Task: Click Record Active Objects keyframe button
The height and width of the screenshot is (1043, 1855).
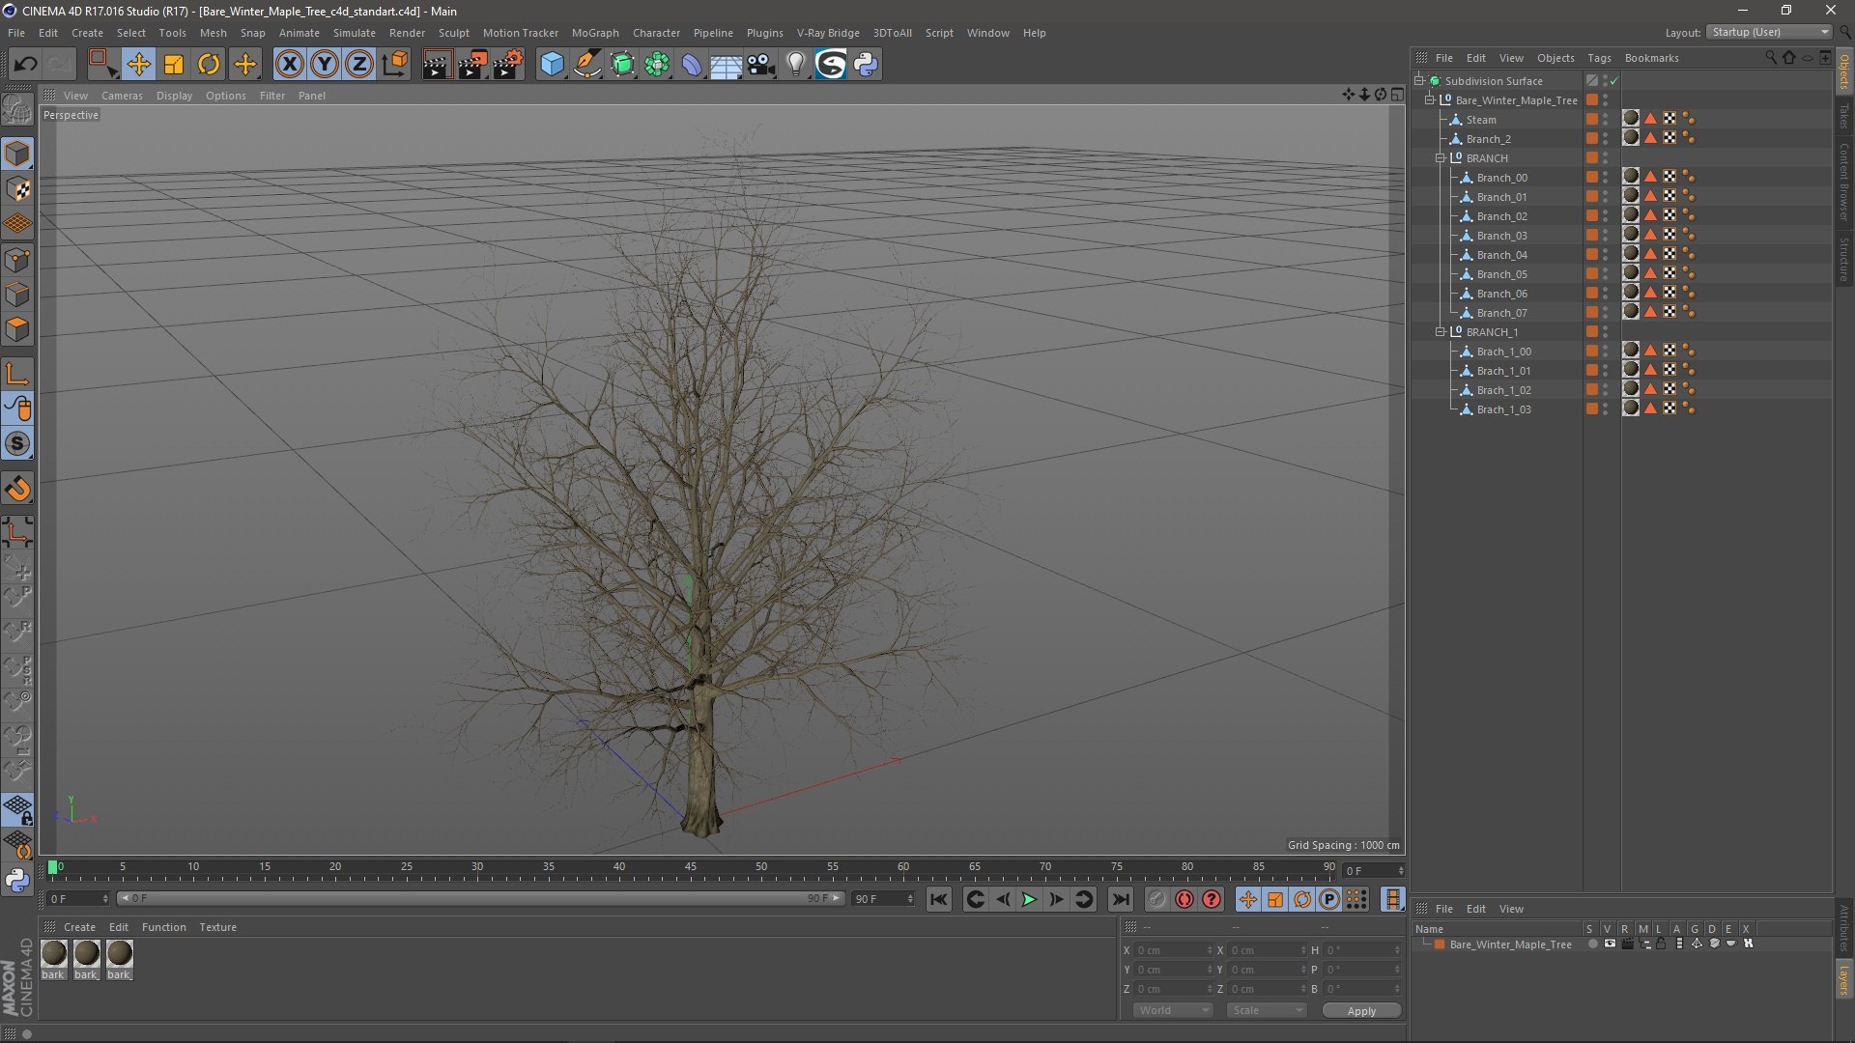Action: [1156, 899]
